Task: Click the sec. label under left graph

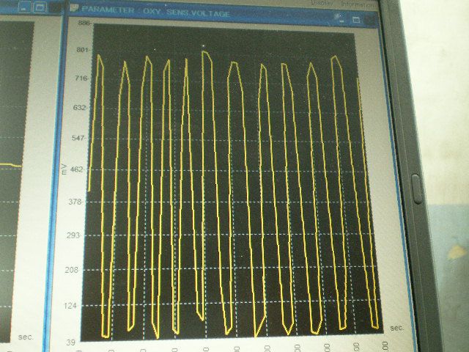Action: tap(26, 336)
